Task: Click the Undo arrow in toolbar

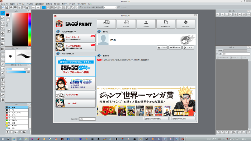Action: (x=33, y=8)
